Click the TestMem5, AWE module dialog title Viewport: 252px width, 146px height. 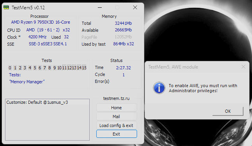coord(173,67)
